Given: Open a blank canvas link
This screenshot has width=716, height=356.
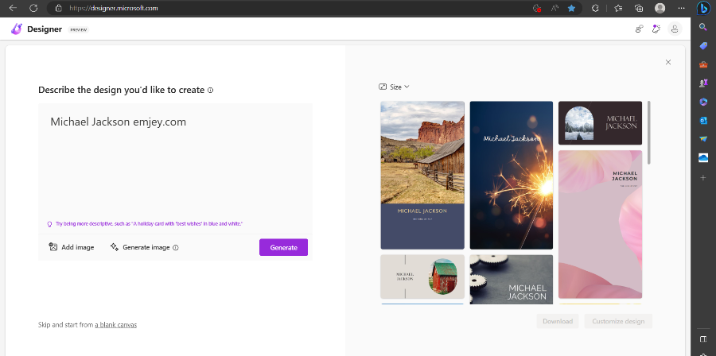Looking at the screenshot, I should [x=115, y=325].
